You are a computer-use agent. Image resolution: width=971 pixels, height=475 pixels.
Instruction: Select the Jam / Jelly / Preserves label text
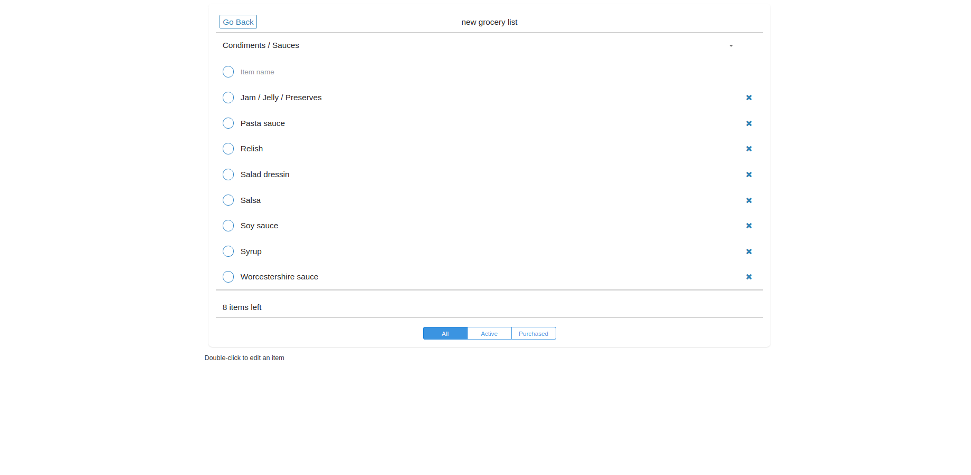tap(281, 98)
